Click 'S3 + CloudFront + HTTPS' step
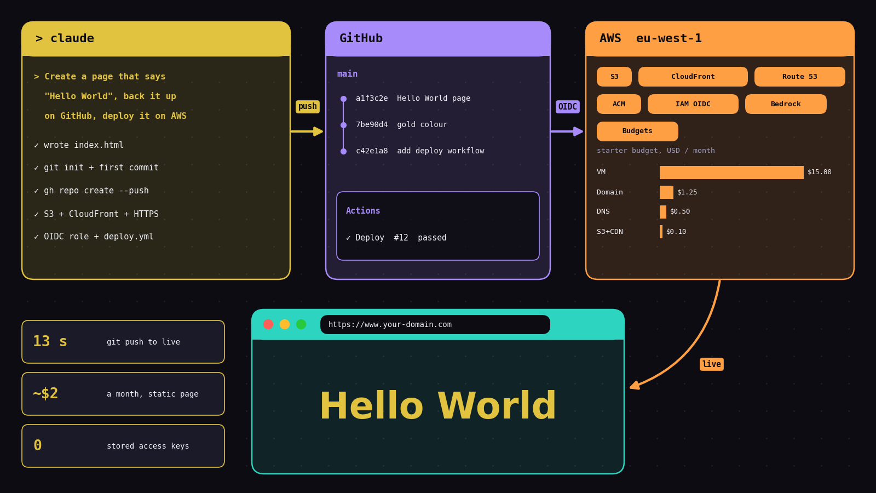The height and width of the screenshot is (493, 876). (x=96, y=214)
